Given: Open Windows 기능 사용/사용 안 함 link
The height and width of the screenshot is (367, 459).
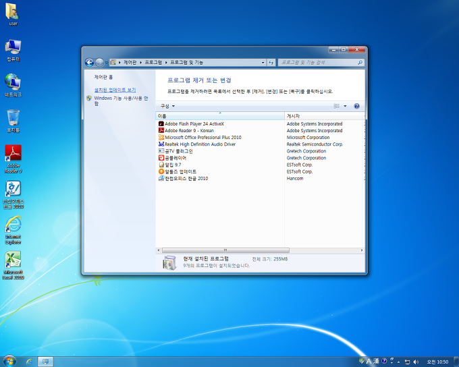Looking at the screenshot, I should click(x=121, y=101).
